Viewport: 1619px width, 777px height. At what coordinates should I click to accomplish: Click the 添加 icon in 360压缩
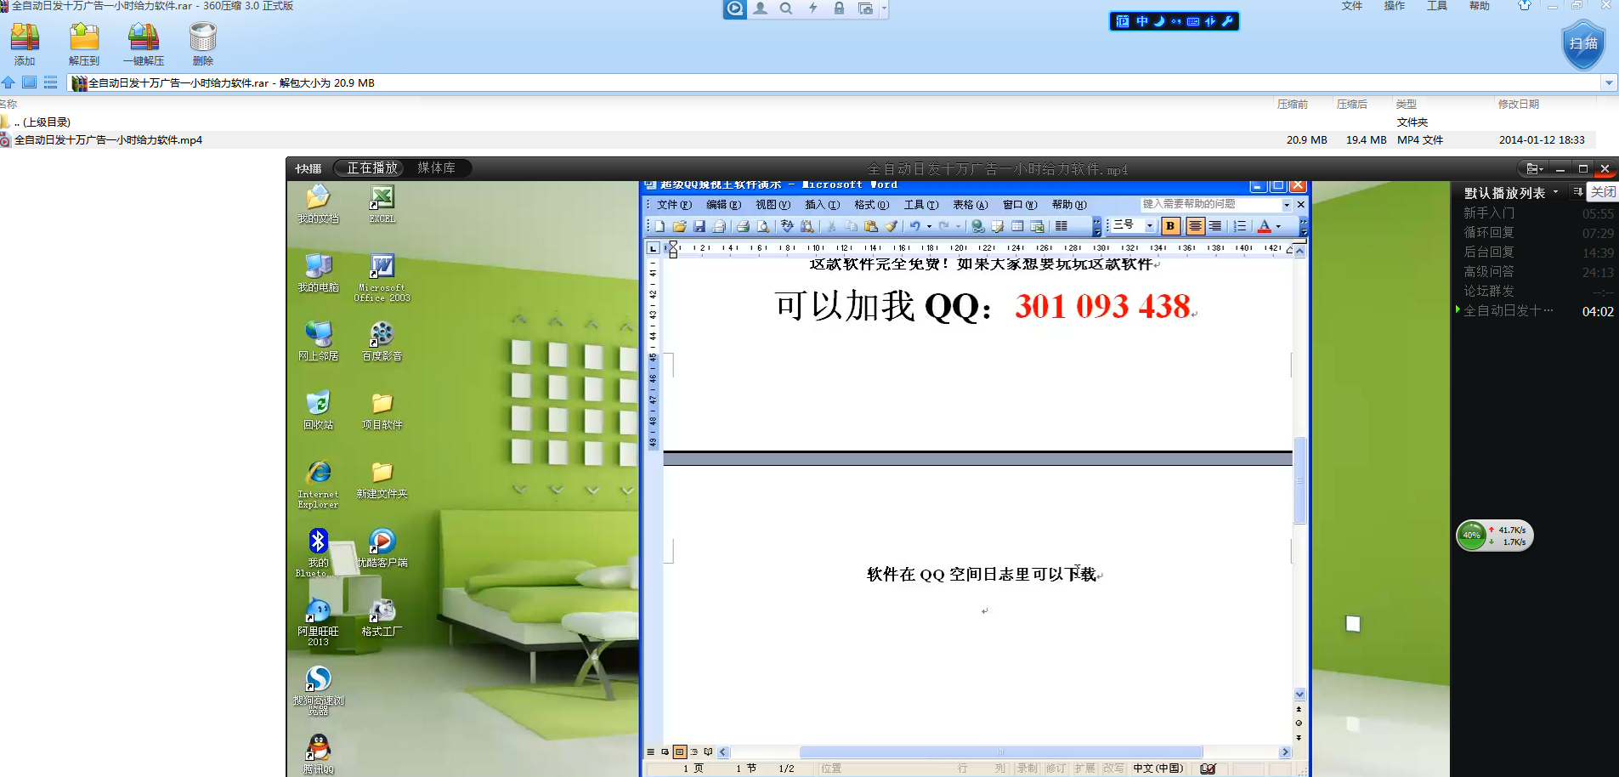click(x=24, y=43)
